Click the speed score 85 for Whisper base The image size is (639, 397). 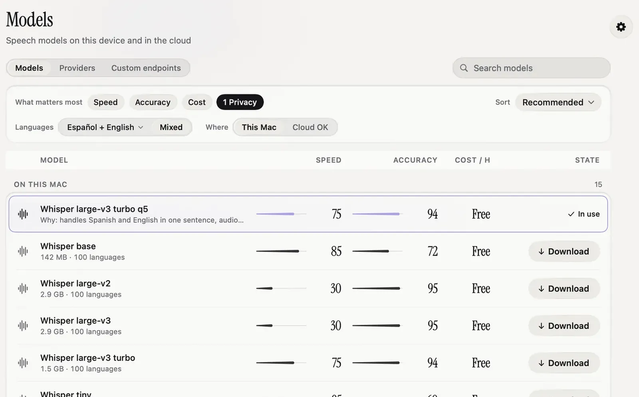pyautogui.click(x=336, y=251)
